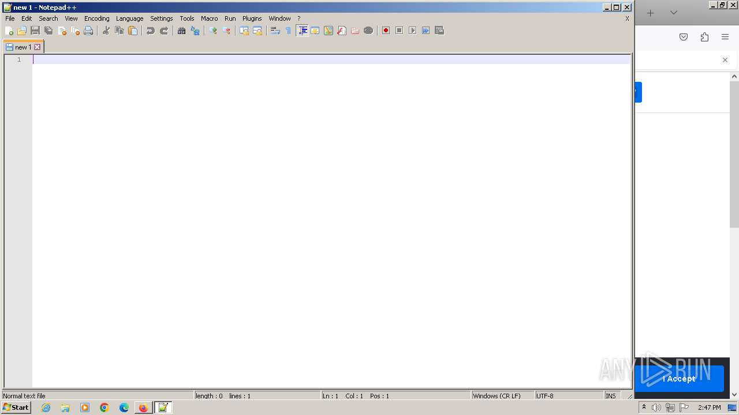Toggle Word Wrap in the toolbar
The width and height of the screenshot is (739, 415).
point(275,31)
